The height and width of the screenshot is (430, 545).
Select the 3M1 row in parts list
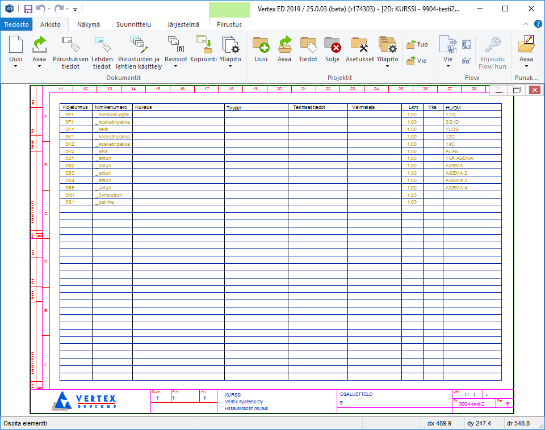tap(70, 195)
